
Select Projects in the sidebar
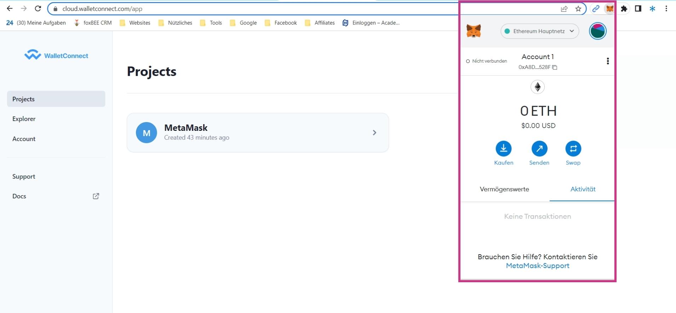[x=56, y=99]
